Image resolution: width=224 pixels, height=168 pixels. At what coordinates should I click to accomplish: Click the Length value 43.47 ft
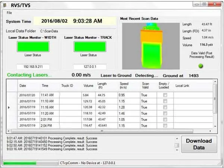point(207,24)
